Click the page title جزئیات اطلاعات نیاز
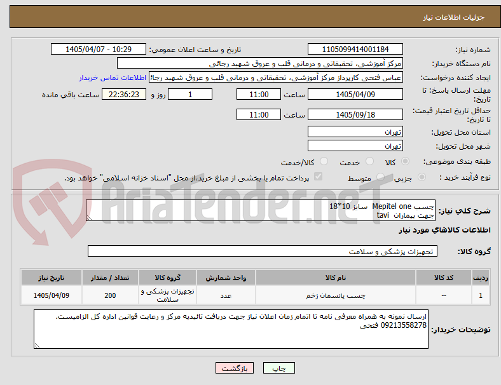The height and width of the screenshot is (385, 501). pos(454,17)
